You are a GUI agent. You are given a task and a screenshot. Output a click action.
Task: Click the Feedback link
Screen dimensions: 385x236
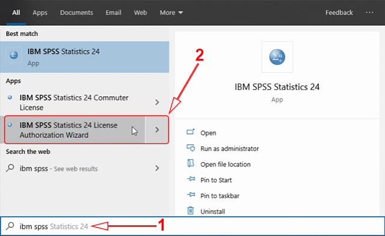click(x=339, y=13)
